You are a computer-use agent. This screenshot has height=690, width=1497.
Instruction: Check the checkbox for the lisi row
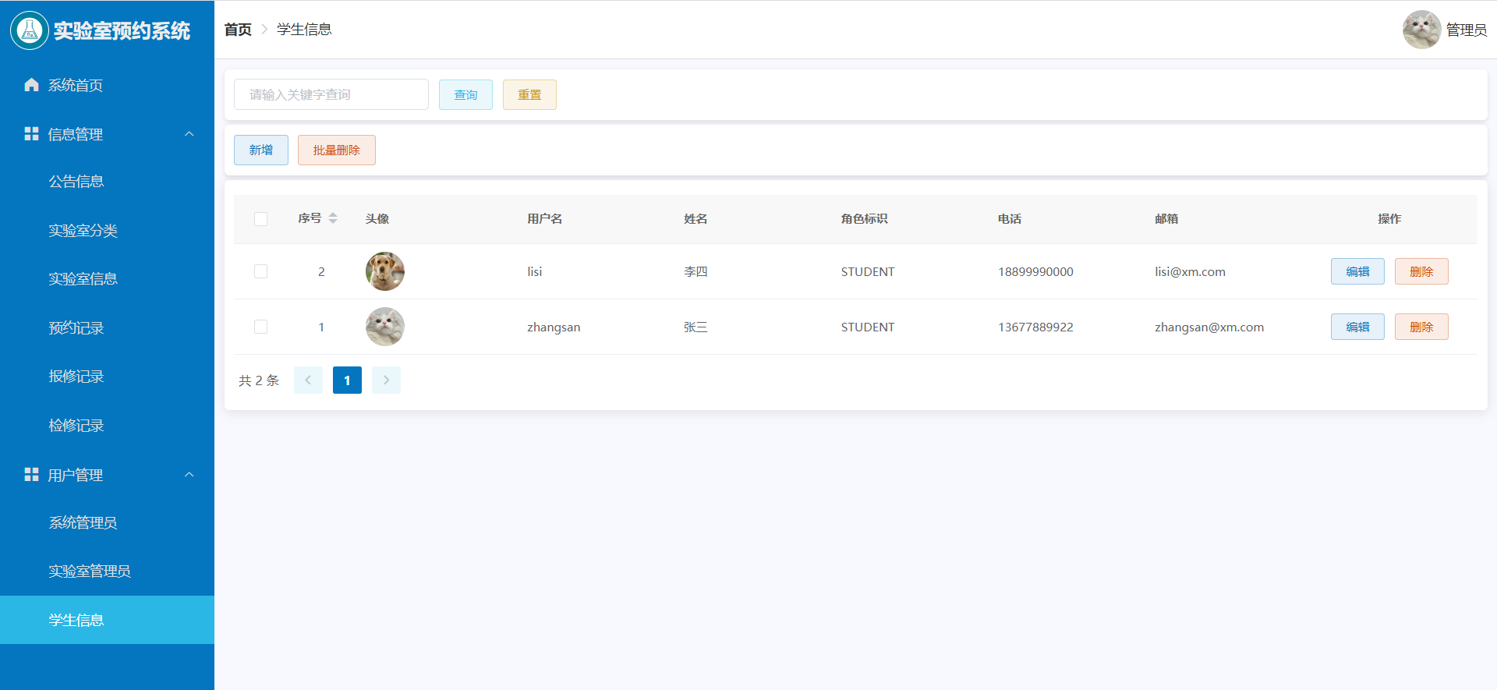pyautogui.click(x=260, y=271)
